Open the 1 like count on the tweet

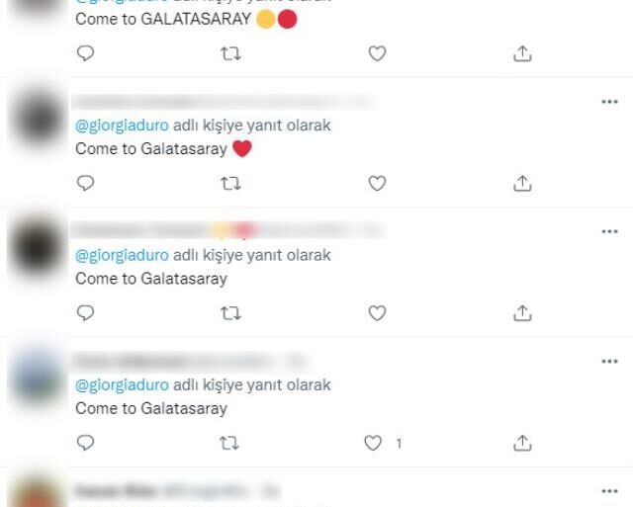click(x=399, y=444)
